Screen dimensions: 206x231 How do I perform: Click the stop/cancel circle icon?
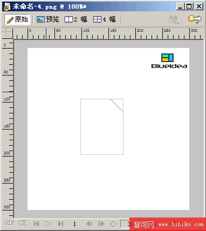point(113,224)
